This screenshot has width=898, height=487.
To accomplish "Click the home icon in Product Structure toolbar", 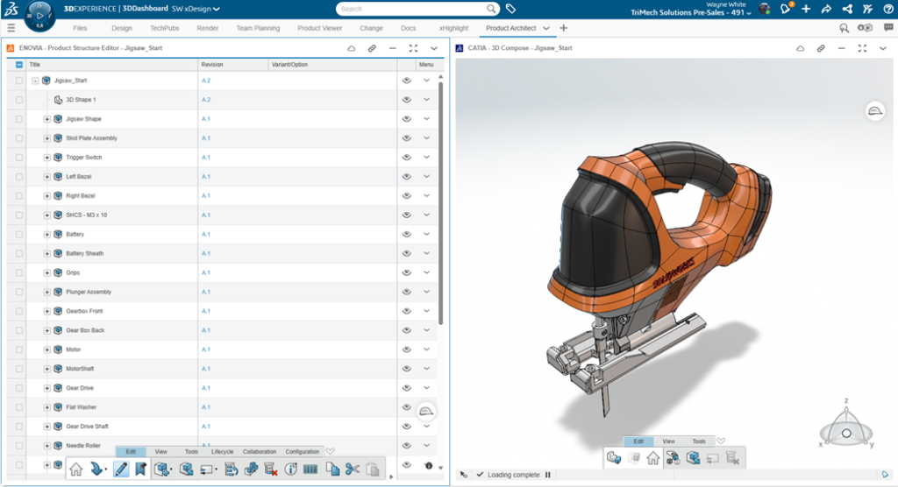I will (x=76, y=469).
